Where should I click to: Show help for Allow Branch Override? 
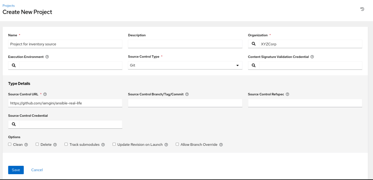click(x=221, y=145)
